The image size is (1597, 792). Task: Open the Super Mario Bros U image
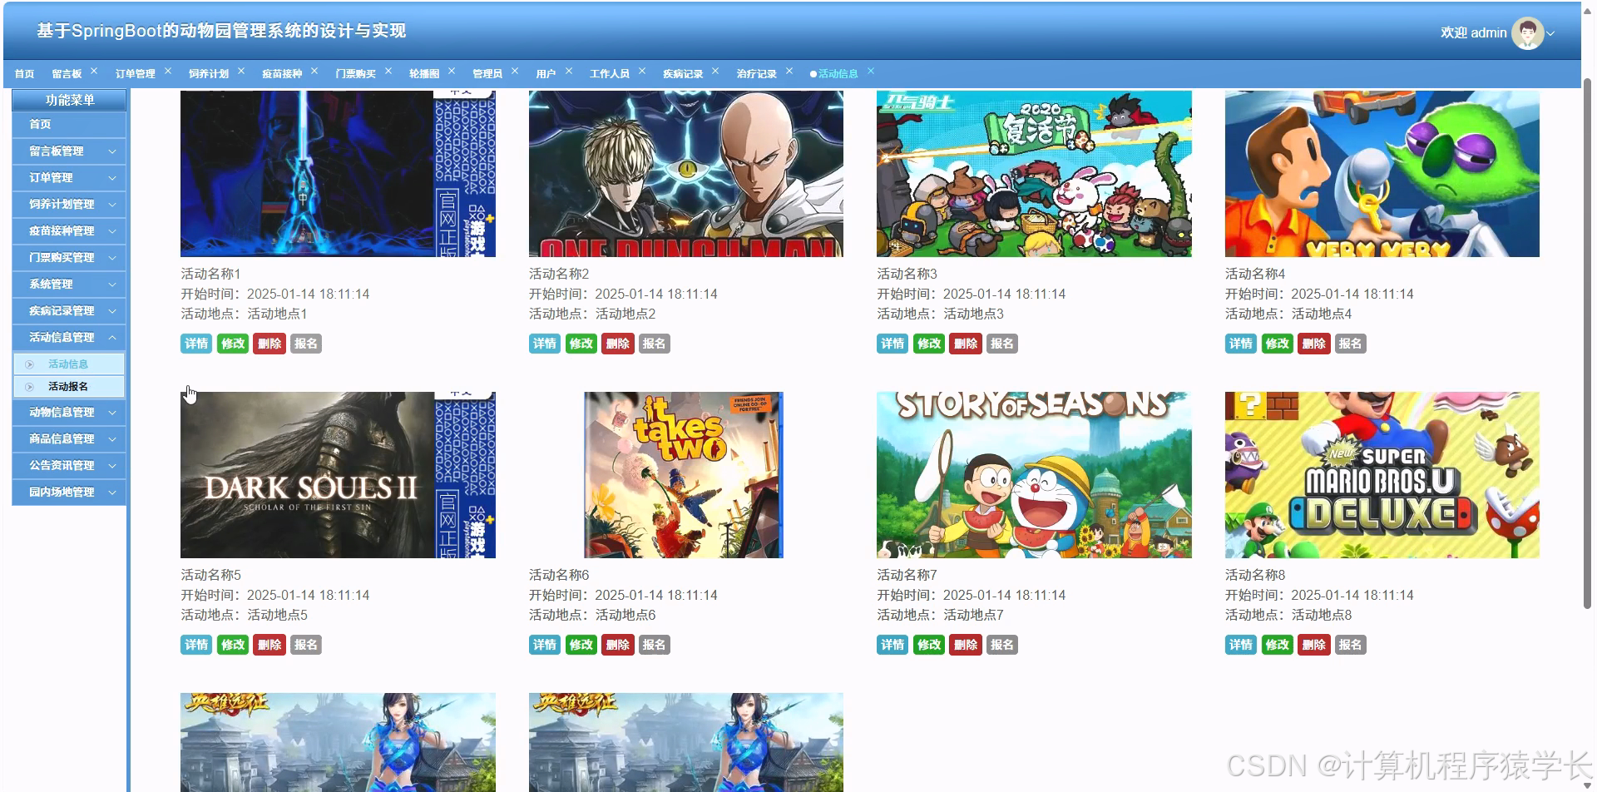(1382, 475)
